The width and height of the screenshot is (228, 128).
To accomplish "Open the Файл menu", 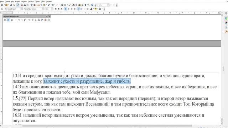I will click(2, 1).
